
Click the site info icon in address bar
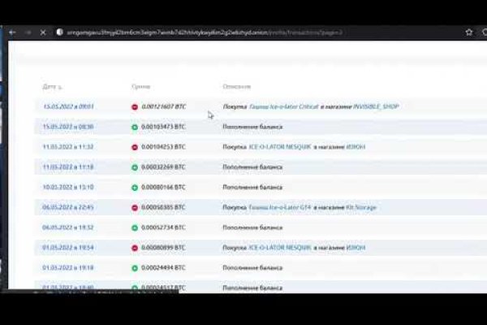coord(60,32)
